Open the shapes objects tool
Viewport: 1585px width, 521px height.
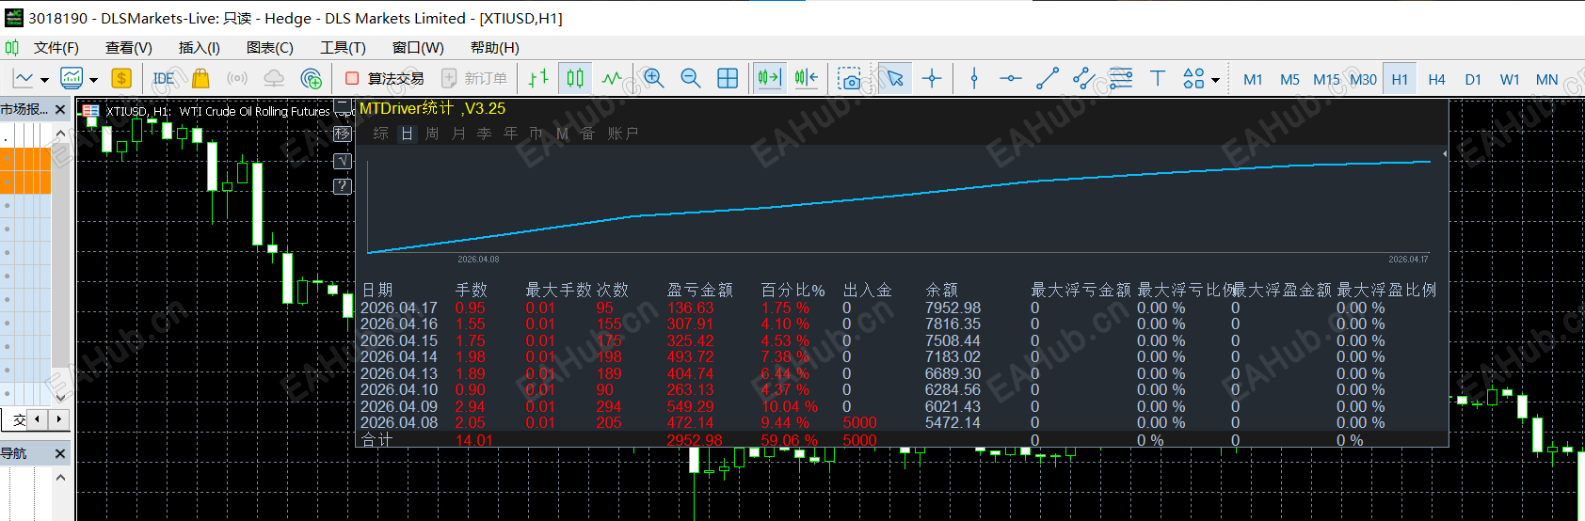pos(1193,79)
